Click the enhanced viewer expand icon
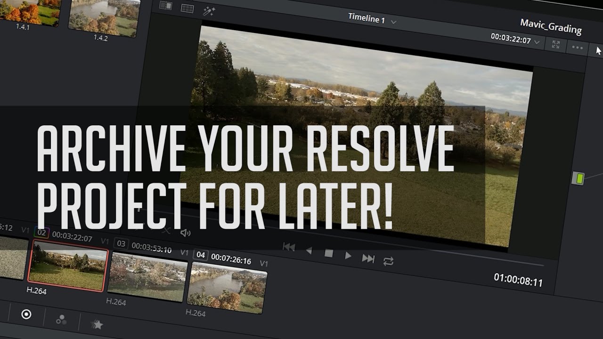603x339 pixels. click(556, 44)
